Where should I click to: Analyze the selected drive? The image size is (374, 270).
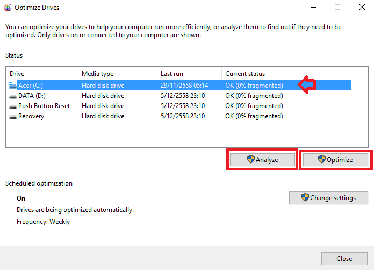pyautogui.click(x=262, y=160)
